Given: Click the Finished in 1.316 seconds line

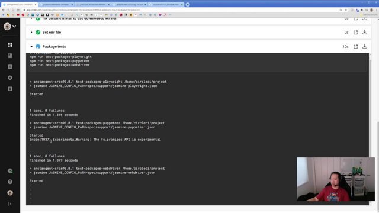Looking at the screenshot, I should pyautogui.click(x=54, y=115).
